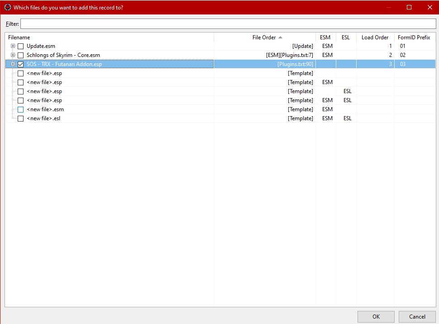Click the ESM column header

[x=325, y=38]
